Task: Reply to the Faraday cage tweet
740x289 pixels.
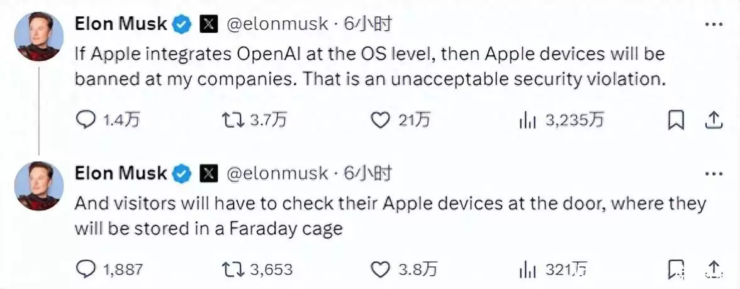Action: 86,269
